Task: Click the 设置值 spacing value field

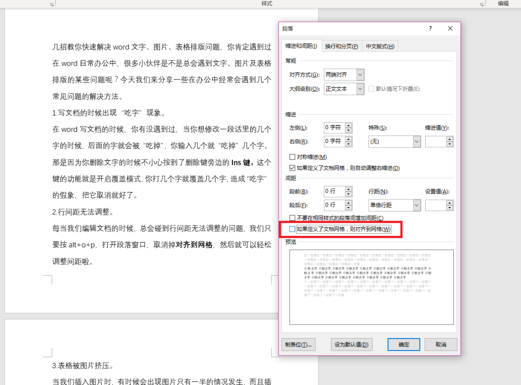Action: (x=436, y=206)
